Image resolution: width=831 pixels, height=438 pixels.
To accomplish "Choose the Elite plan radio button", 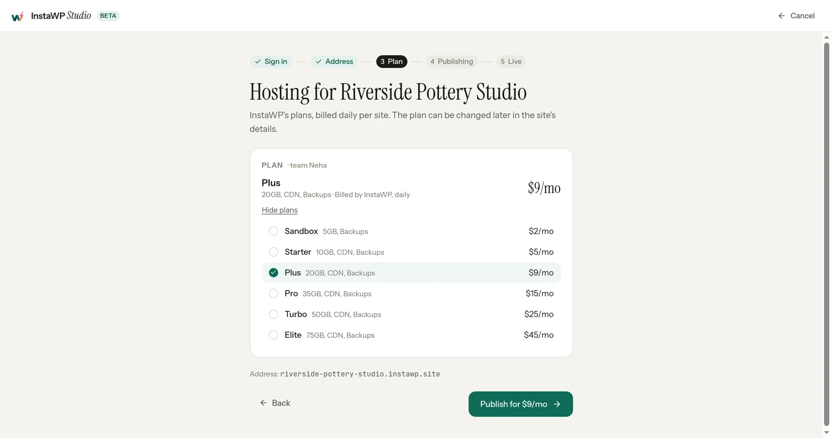I will [274, 335].
